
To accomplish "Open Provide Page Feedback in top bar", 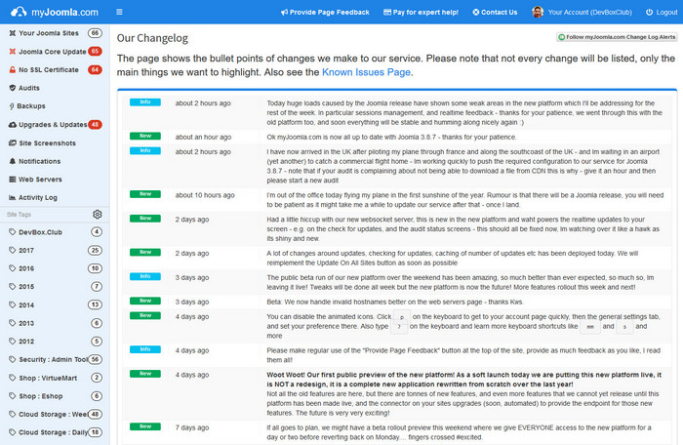I will tap(325, 13).
